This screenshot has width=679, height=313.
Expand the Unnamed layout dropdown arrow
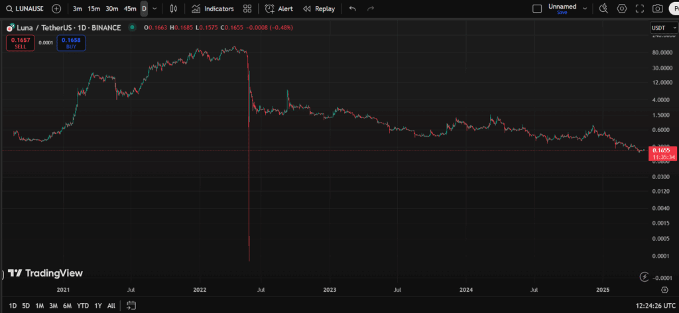pyautogui.click(x=584, y=9)
